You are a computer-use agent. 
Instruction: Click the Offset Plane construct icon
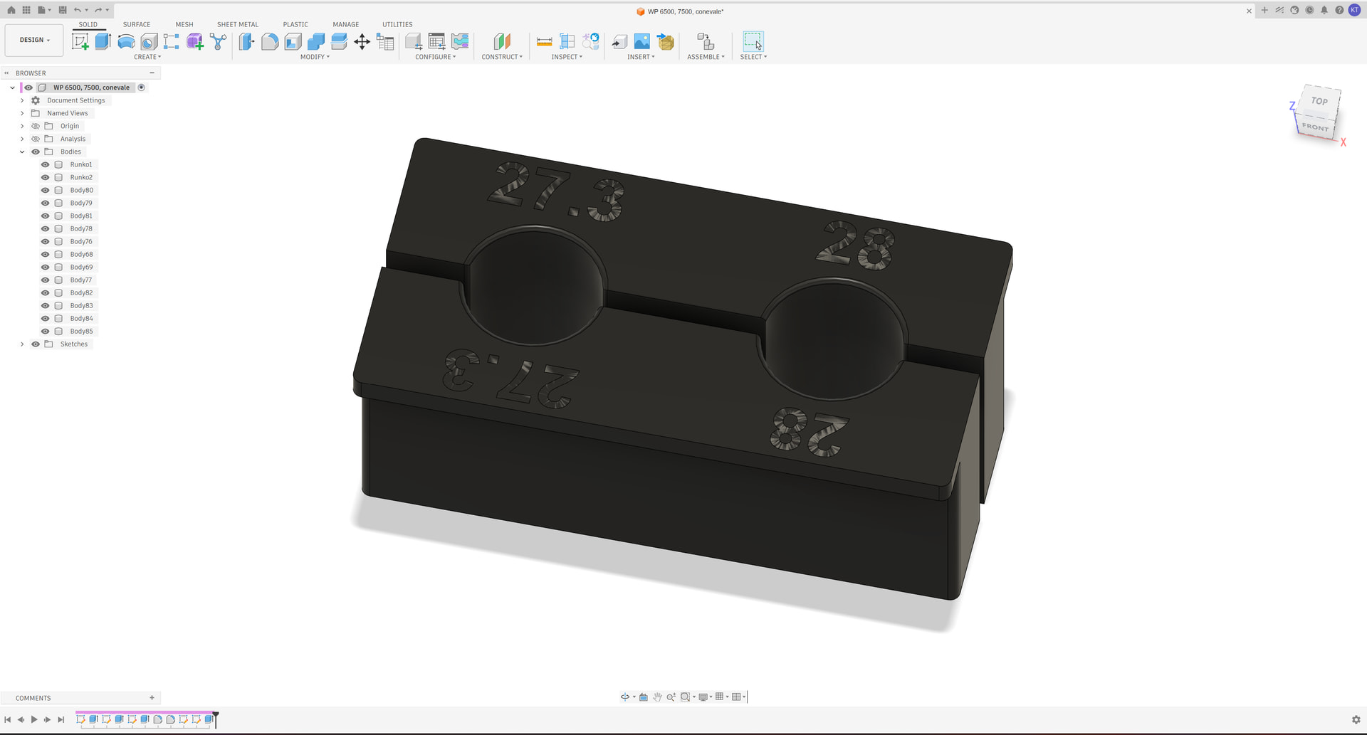(502, 42)
